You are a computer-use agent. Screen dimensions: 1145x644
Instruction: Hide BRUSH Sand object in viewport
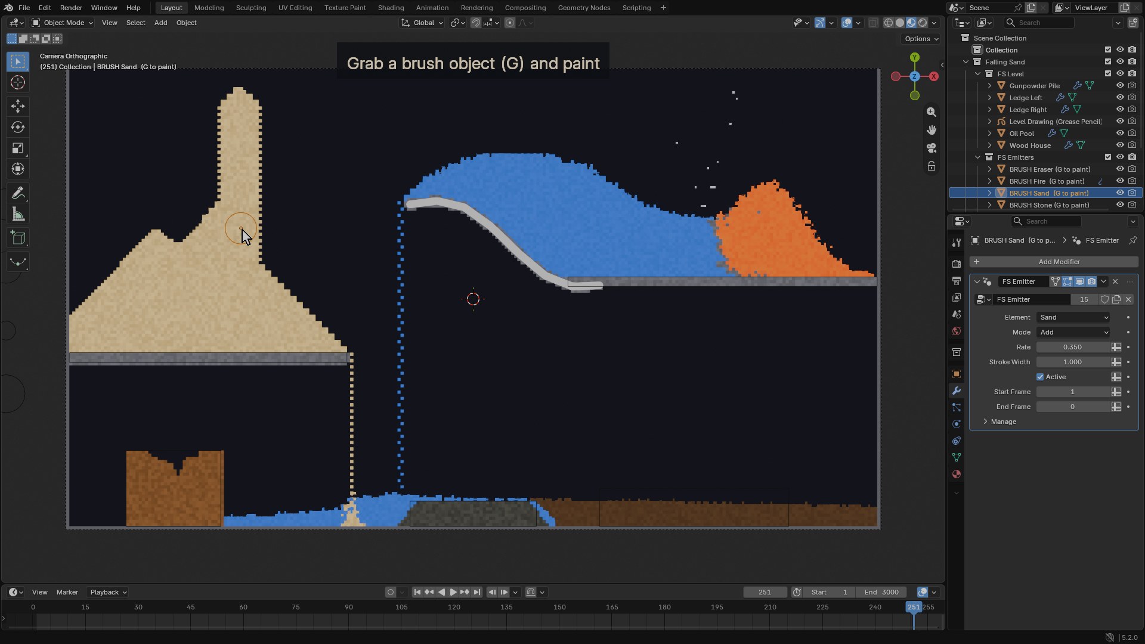coord(1120,193)
